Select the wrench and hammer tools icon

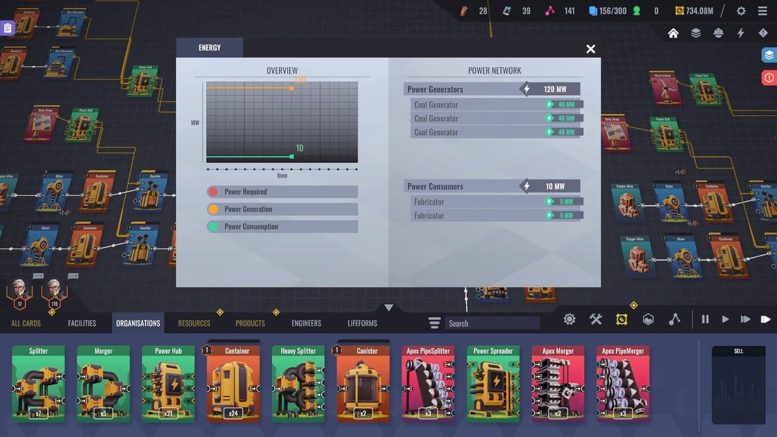coord(596,319)
